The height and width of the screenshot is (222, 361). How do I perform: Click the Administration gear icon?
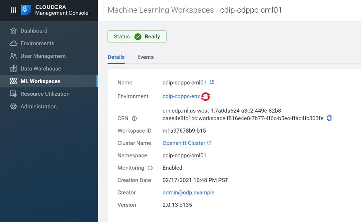13,106
